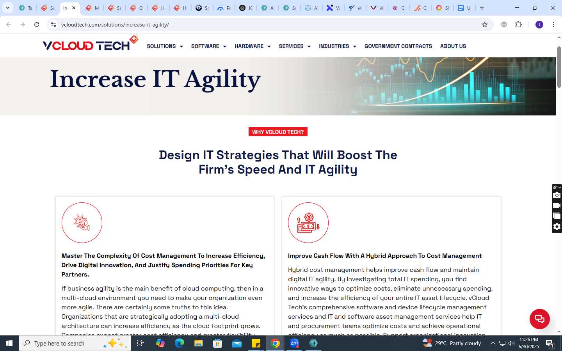Open the Chrome profile avatar
The height and width of the screenshot is (351, 562).
539,25
